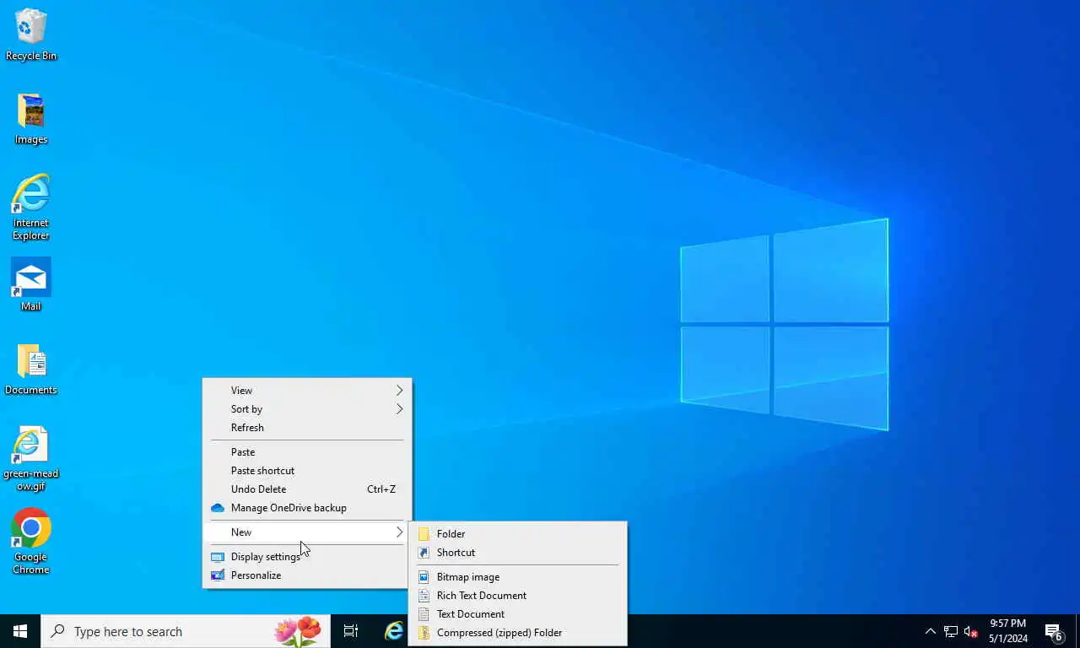This screenshot has height=648, width=1080.
Task: Create a new Folder from the submenu
Action: (517, 534)
